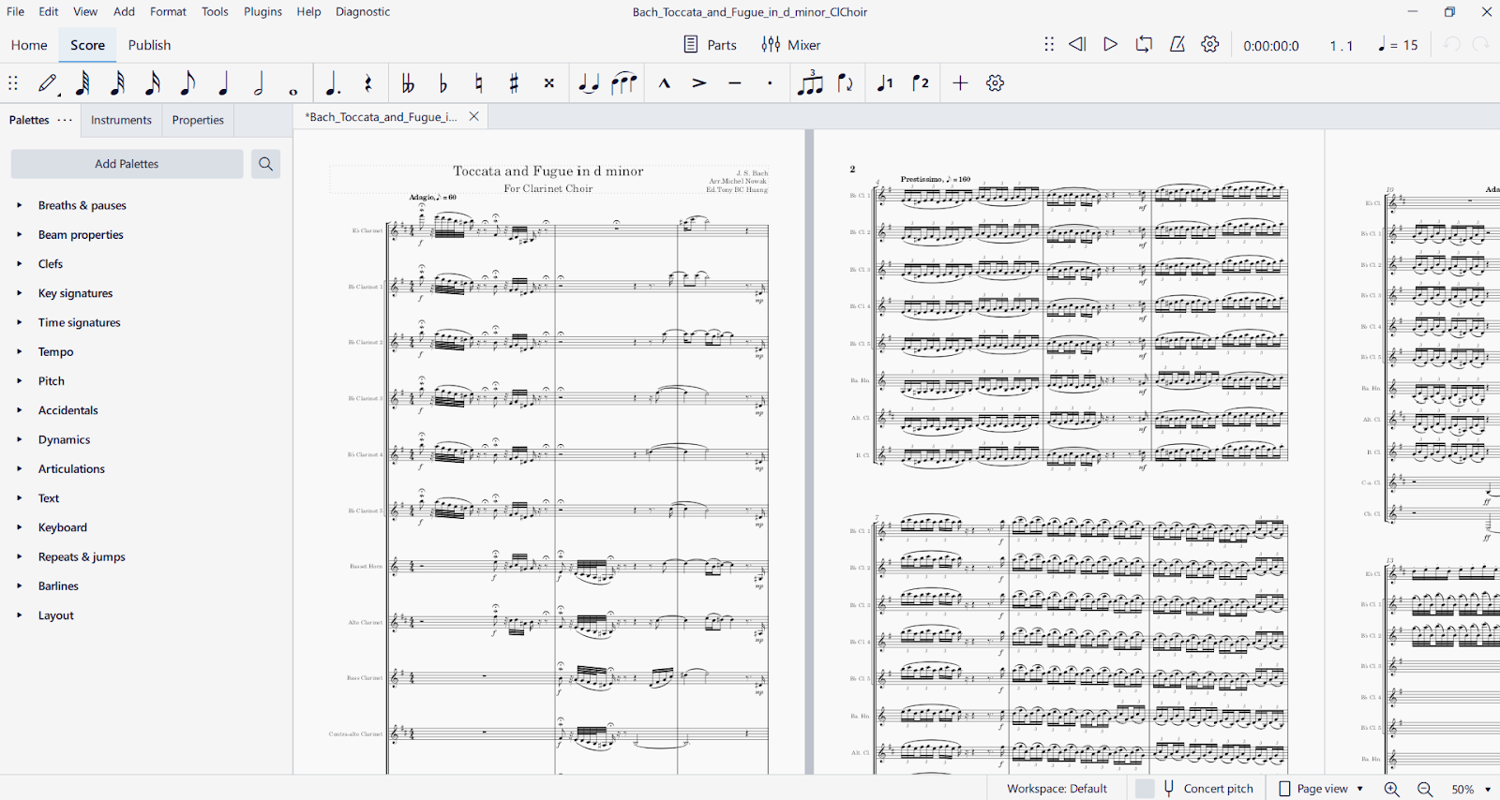
Task: Apply flat accidental
Action: [442, 83]
